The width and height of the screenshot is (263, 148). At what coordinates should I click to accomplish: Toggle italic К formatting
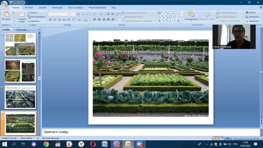(55, 20)
